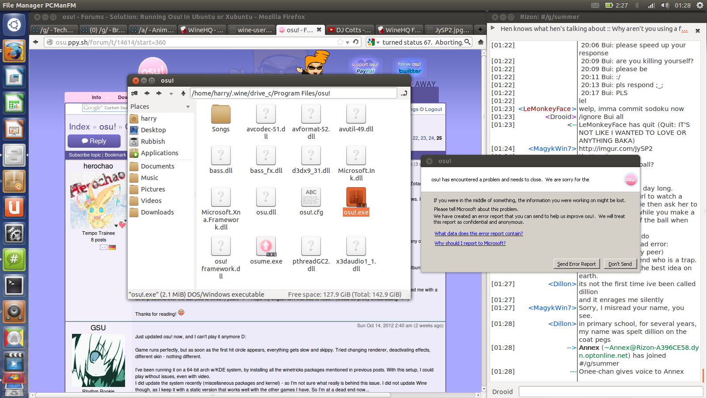Click PCManFM new window toolbar icon
707x398 pixels.
pyautogui.click(x=134, y=93)
